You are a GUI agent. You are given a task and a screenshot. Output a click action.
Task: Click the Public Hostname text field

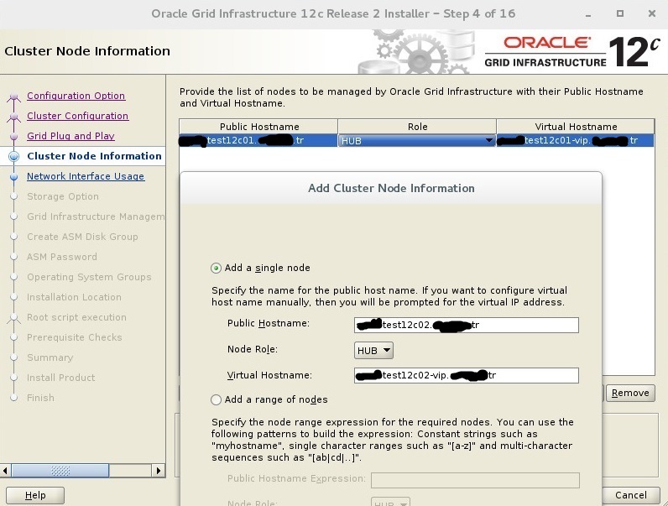pos(466,325)
